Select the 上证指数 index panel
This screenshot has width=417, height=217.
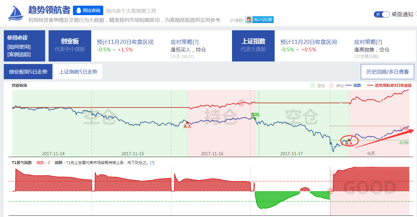253,46
